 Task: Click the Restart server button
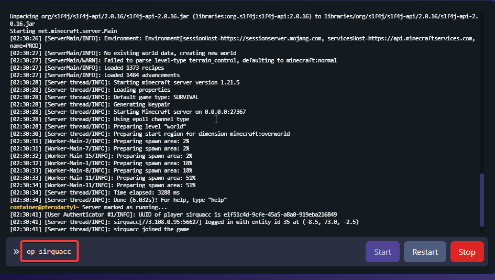[425, 252]
